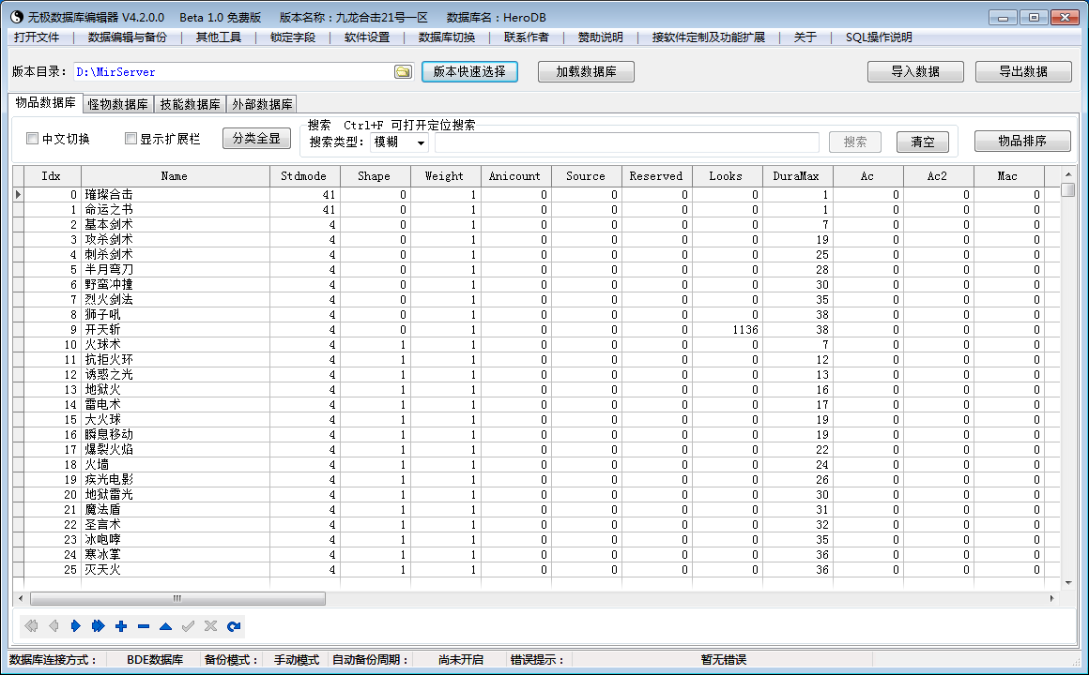Click 导出数据 button
Viewport: 1089px width, 675px height.
pos(1023,71)
